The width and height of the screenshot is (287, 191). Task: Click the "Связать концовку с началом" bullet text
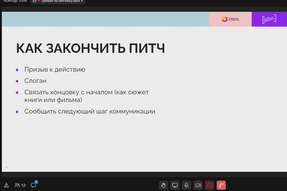[86, 92]
